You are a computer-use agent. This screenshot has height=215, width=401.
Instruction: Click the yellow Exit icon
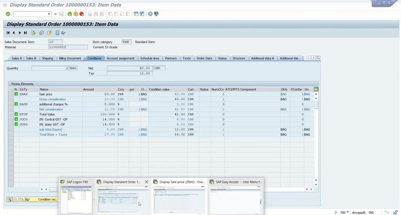76,14
